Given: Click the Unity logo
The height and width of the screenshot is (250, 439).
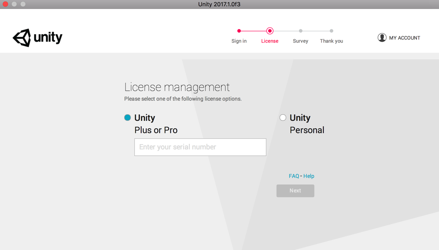Looking at the screenshot, I should click(37, 38).
